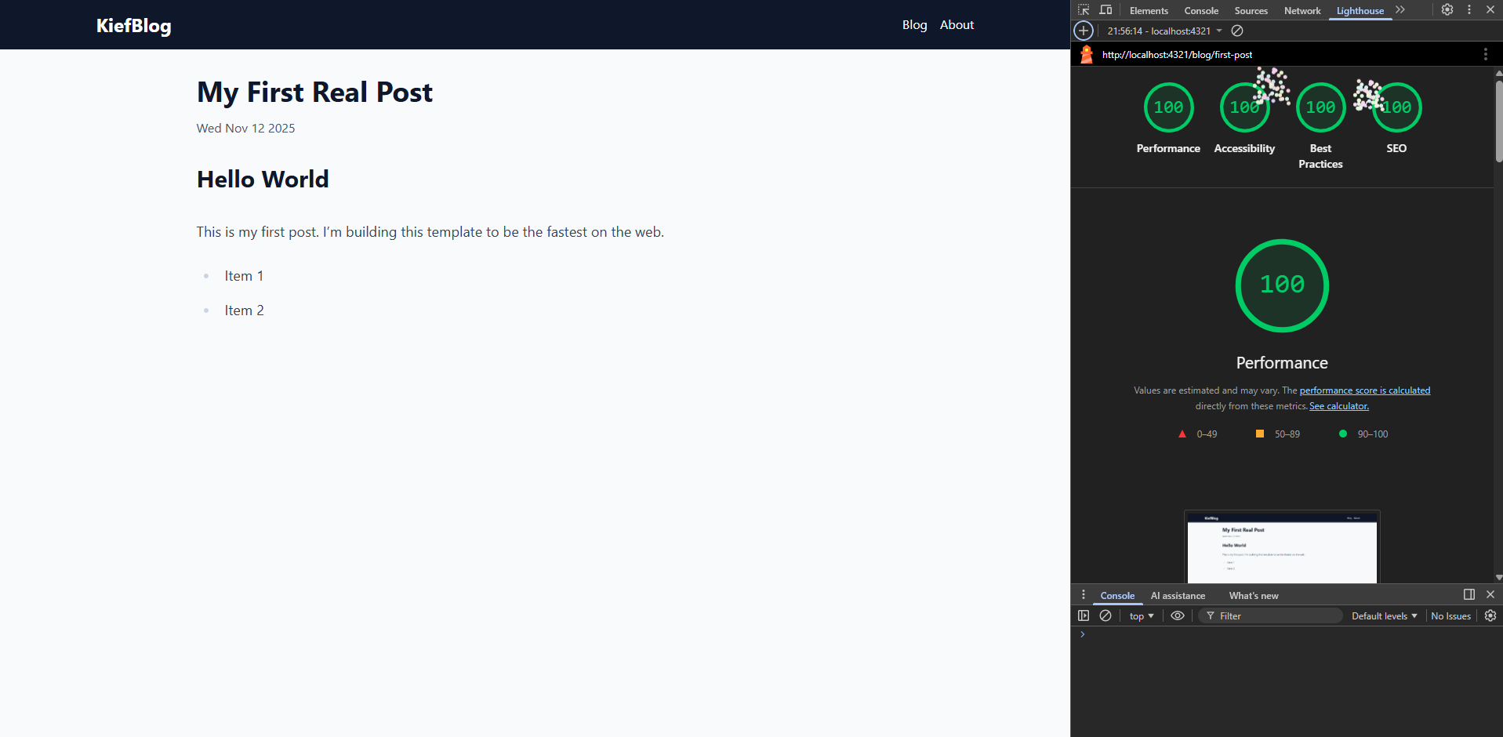Toggle the device toolbar

point(1105,10)
